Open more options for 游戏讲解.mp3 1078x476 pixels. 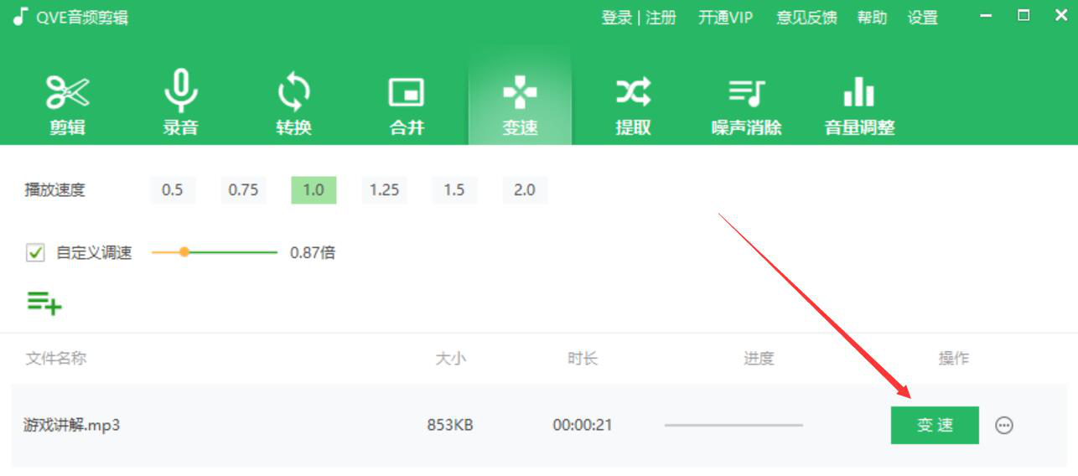pyautogui.click(x=1003, y=426)
